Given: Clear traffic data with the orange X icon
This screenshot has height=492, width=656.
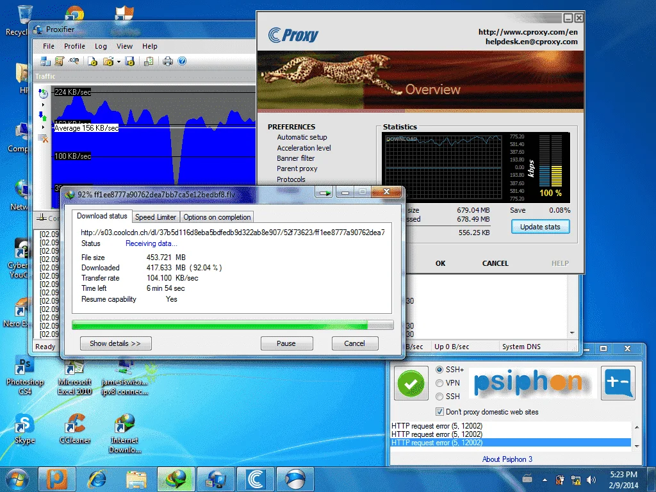Looking at the screenshot, I should point(43,138).
